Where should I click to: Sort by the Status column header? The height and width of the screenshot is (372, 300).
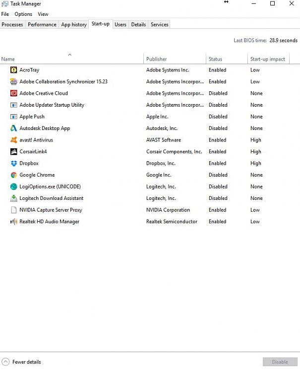point(227,59)
